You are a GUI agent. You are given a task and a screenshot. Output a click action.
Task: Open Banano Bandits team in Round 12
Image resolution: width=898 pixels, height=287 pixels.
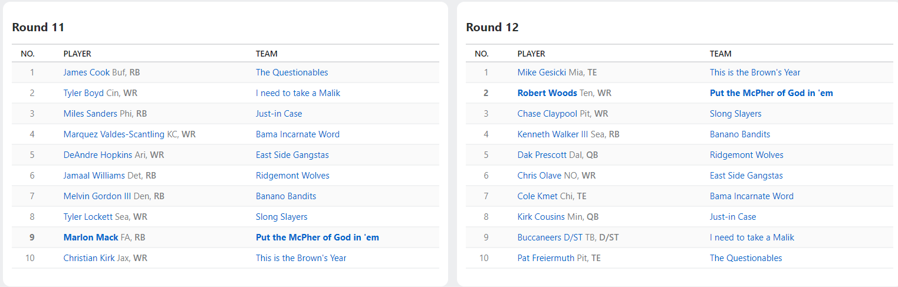[740, 134]
